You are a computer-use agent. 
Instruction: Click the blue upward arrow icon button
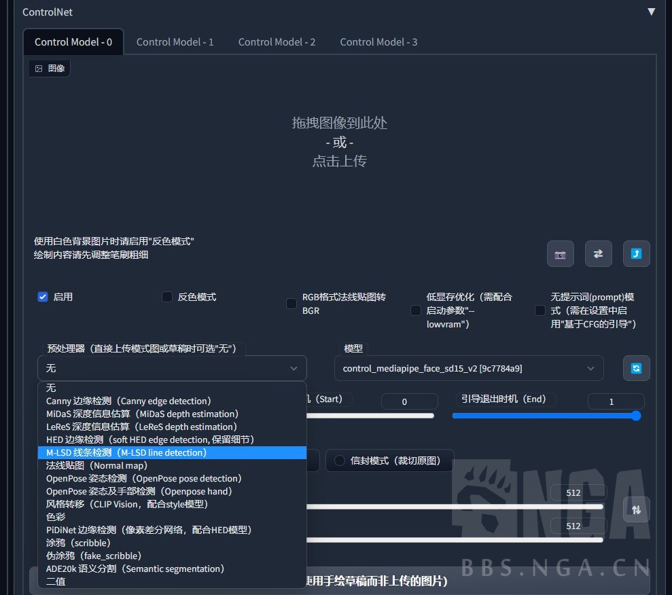[x=636, y=254]
